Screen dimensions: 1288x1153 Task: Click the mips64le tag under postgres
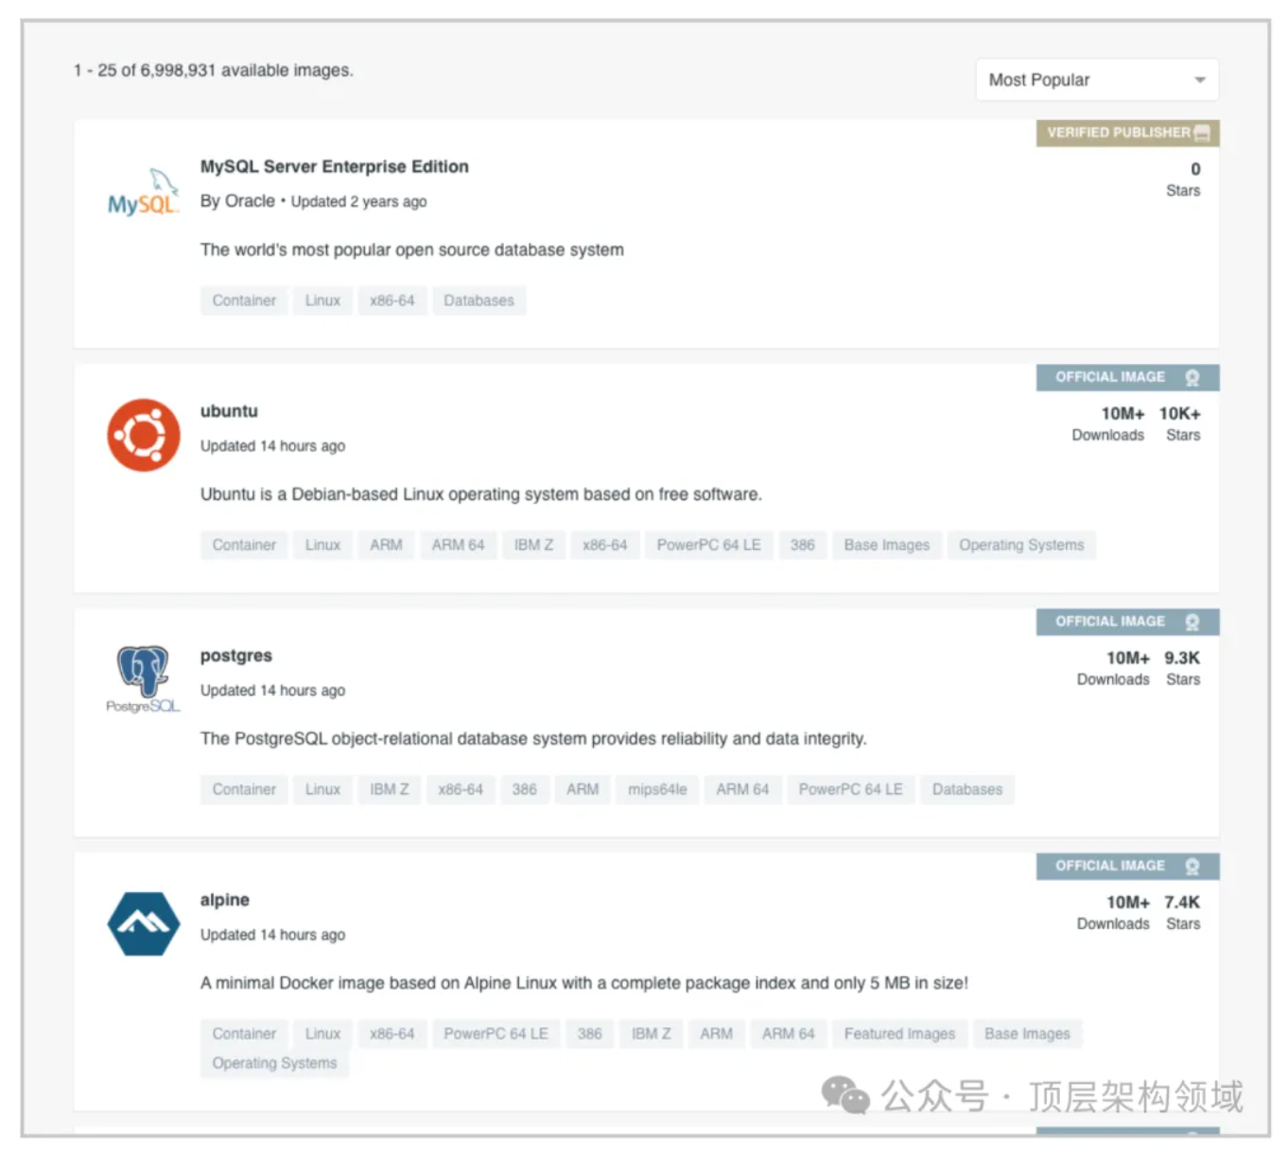point(657,789)
